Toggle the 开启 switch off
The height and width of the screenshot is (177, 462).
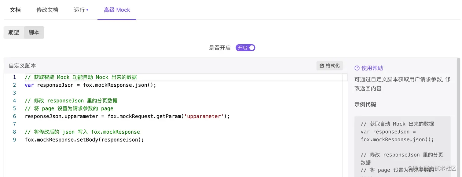point(245,48)
